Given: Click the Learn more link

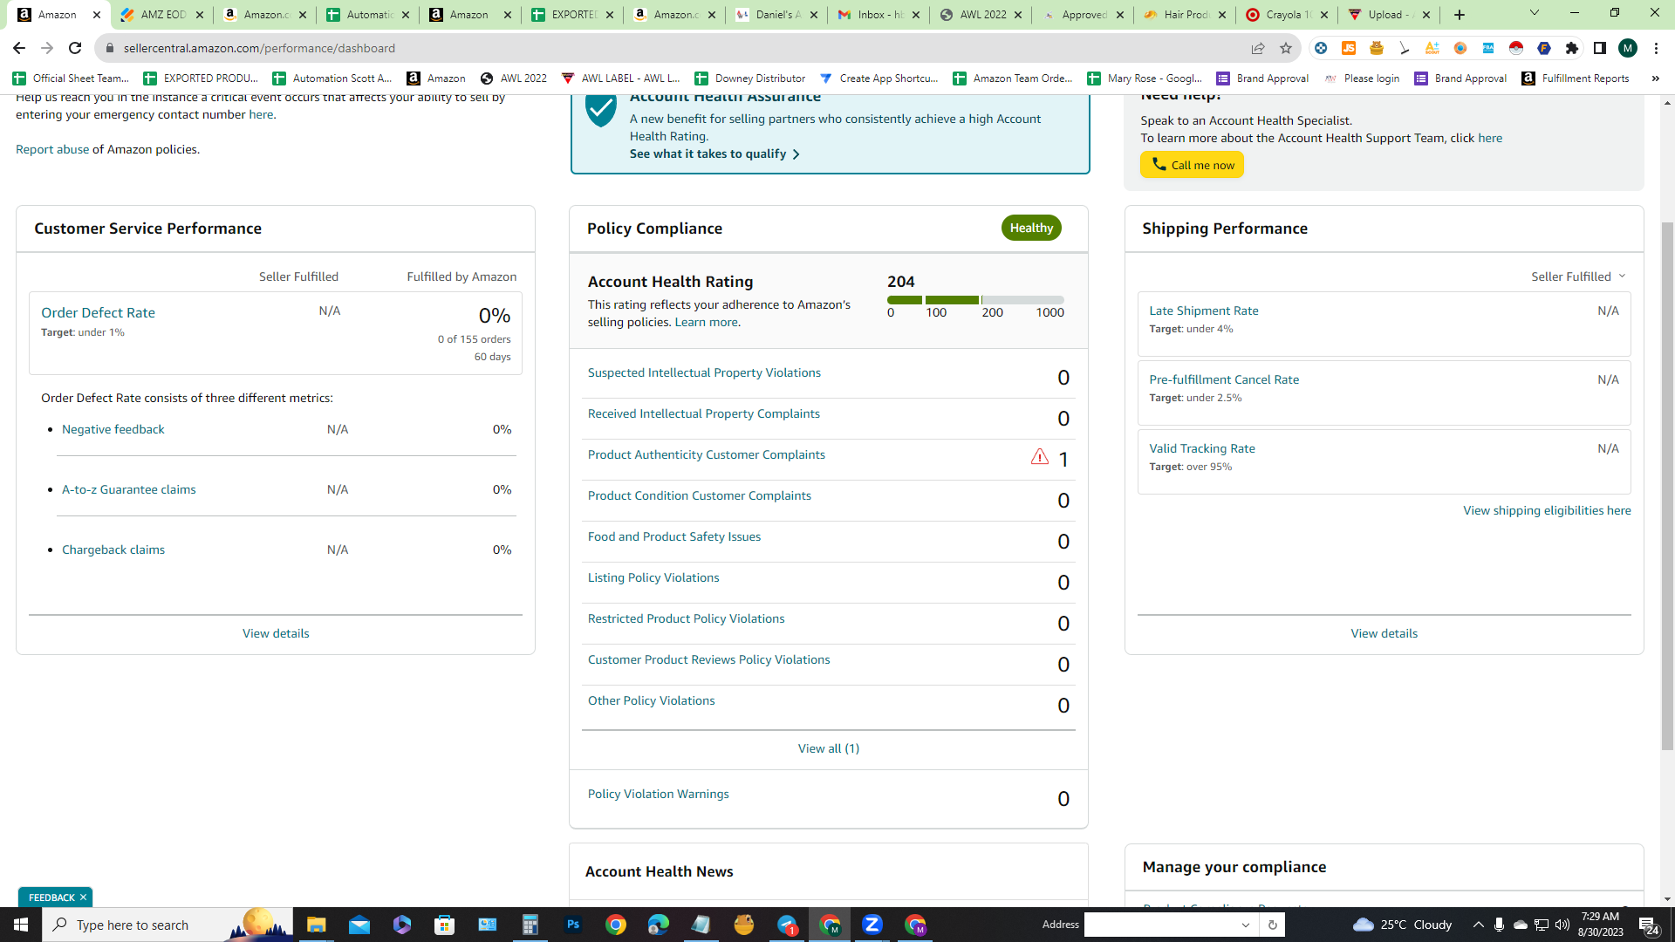Looking at the screenshot, I should click(706, 323).
